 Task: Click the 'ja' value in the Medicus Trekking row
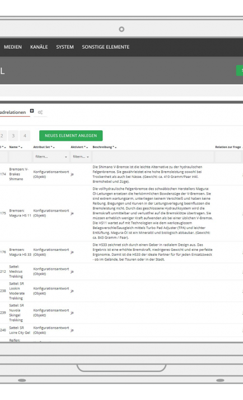72,272
